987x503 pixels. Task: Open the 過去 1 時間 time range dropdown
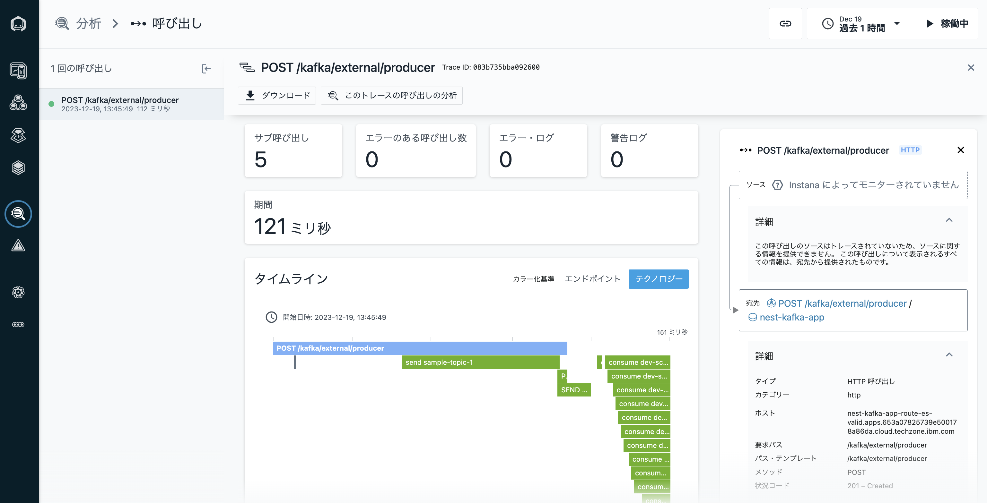860,24
